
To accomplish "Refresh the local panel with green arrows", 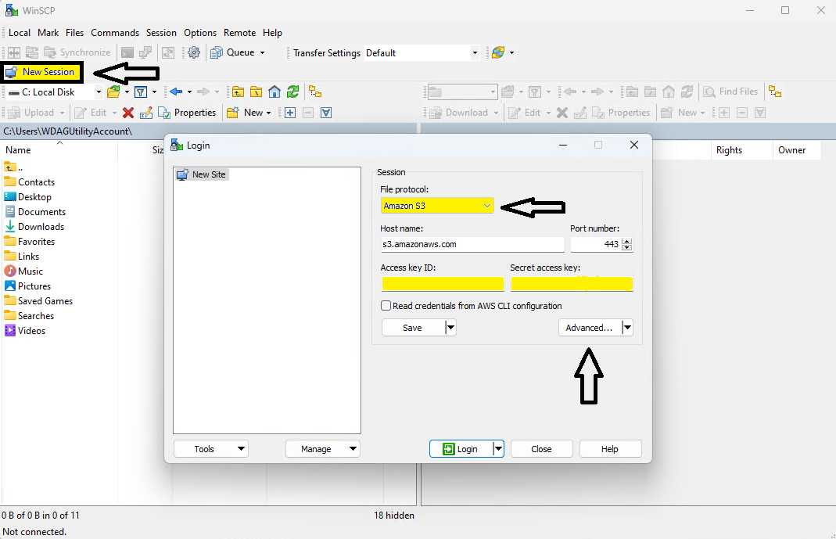I will point(292,92).
